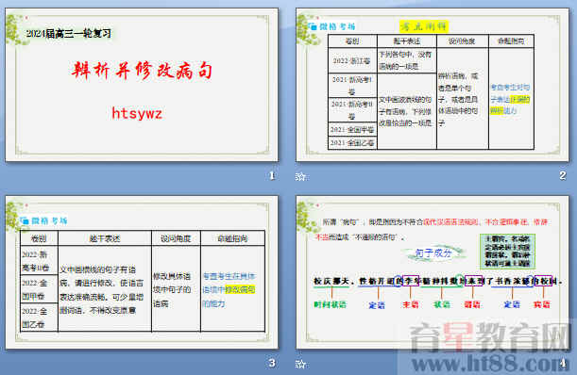
Task: Click slide number 1 label
Action: [272, 176]
